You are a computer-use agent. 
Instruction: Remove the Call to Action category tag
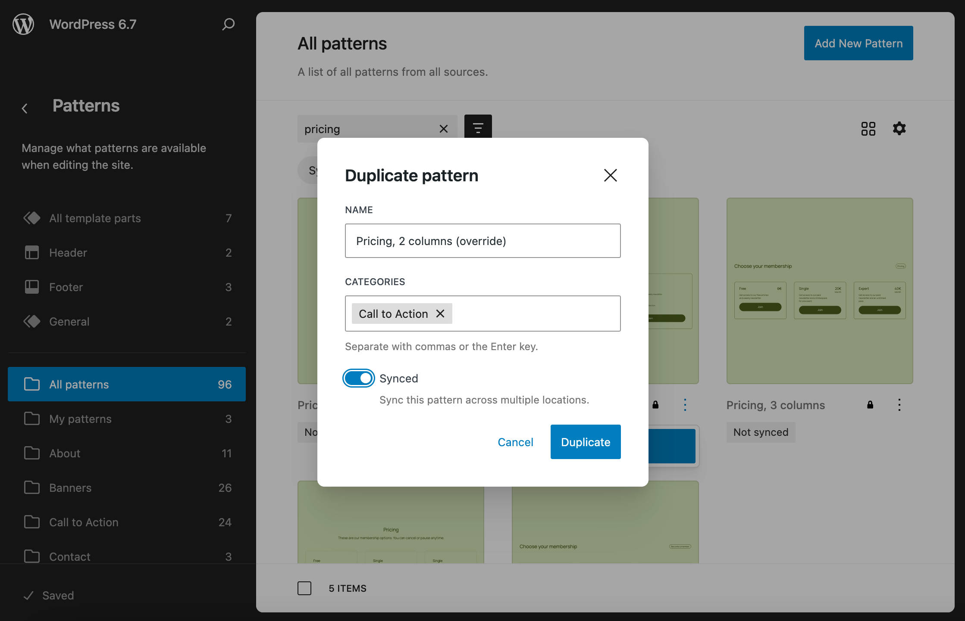[x=440, y=314]
